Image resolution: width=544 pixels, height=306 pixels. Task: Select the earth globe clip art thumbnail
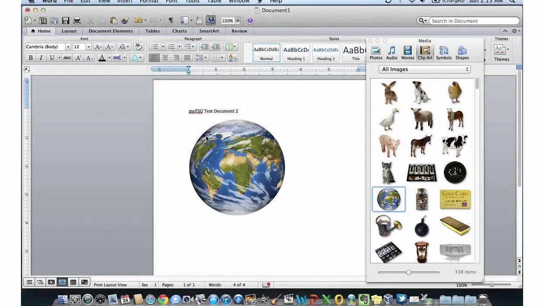pos(388,199)
